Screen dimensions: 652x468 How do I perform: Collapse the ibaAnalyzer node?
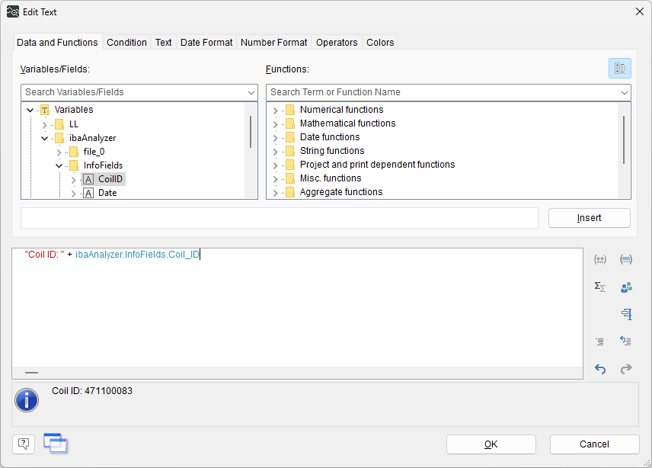(x=44, y=138)
